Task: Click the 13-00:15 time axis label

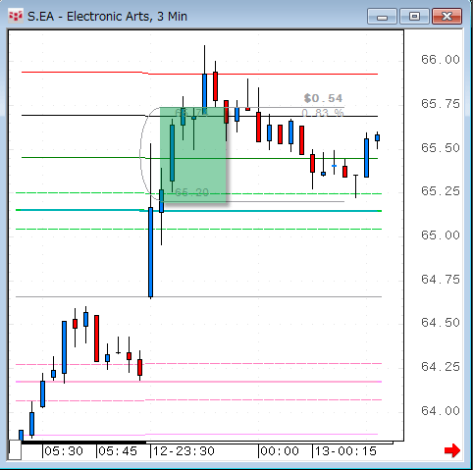Action: 345,451
